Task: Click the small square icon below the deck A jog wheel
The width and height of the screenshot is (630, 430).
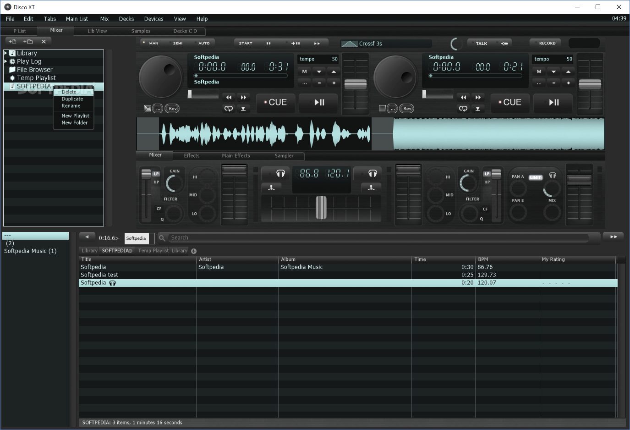Action: click(148, 109)
